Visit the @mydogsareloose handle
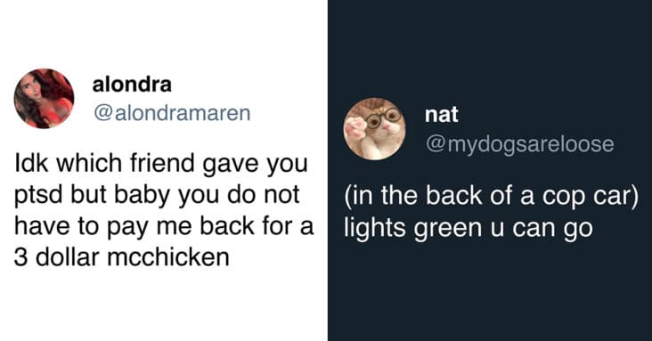Image resolution: width=652 pixels, height=341 pixels. [520, 144]
